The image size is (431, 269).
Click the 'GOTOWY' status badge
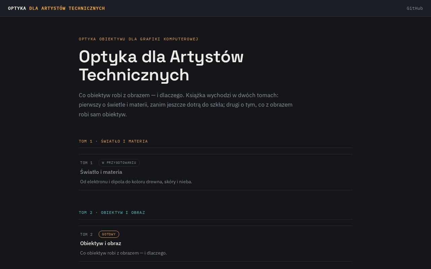click(109, 234)
